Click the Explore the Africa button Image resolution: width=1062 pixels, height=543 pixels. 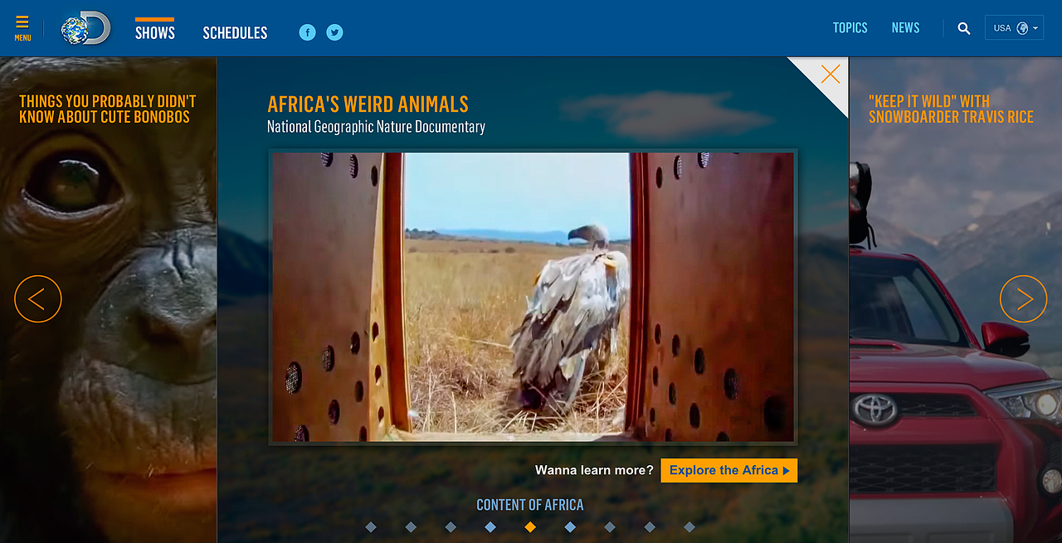tap(729, 470)
